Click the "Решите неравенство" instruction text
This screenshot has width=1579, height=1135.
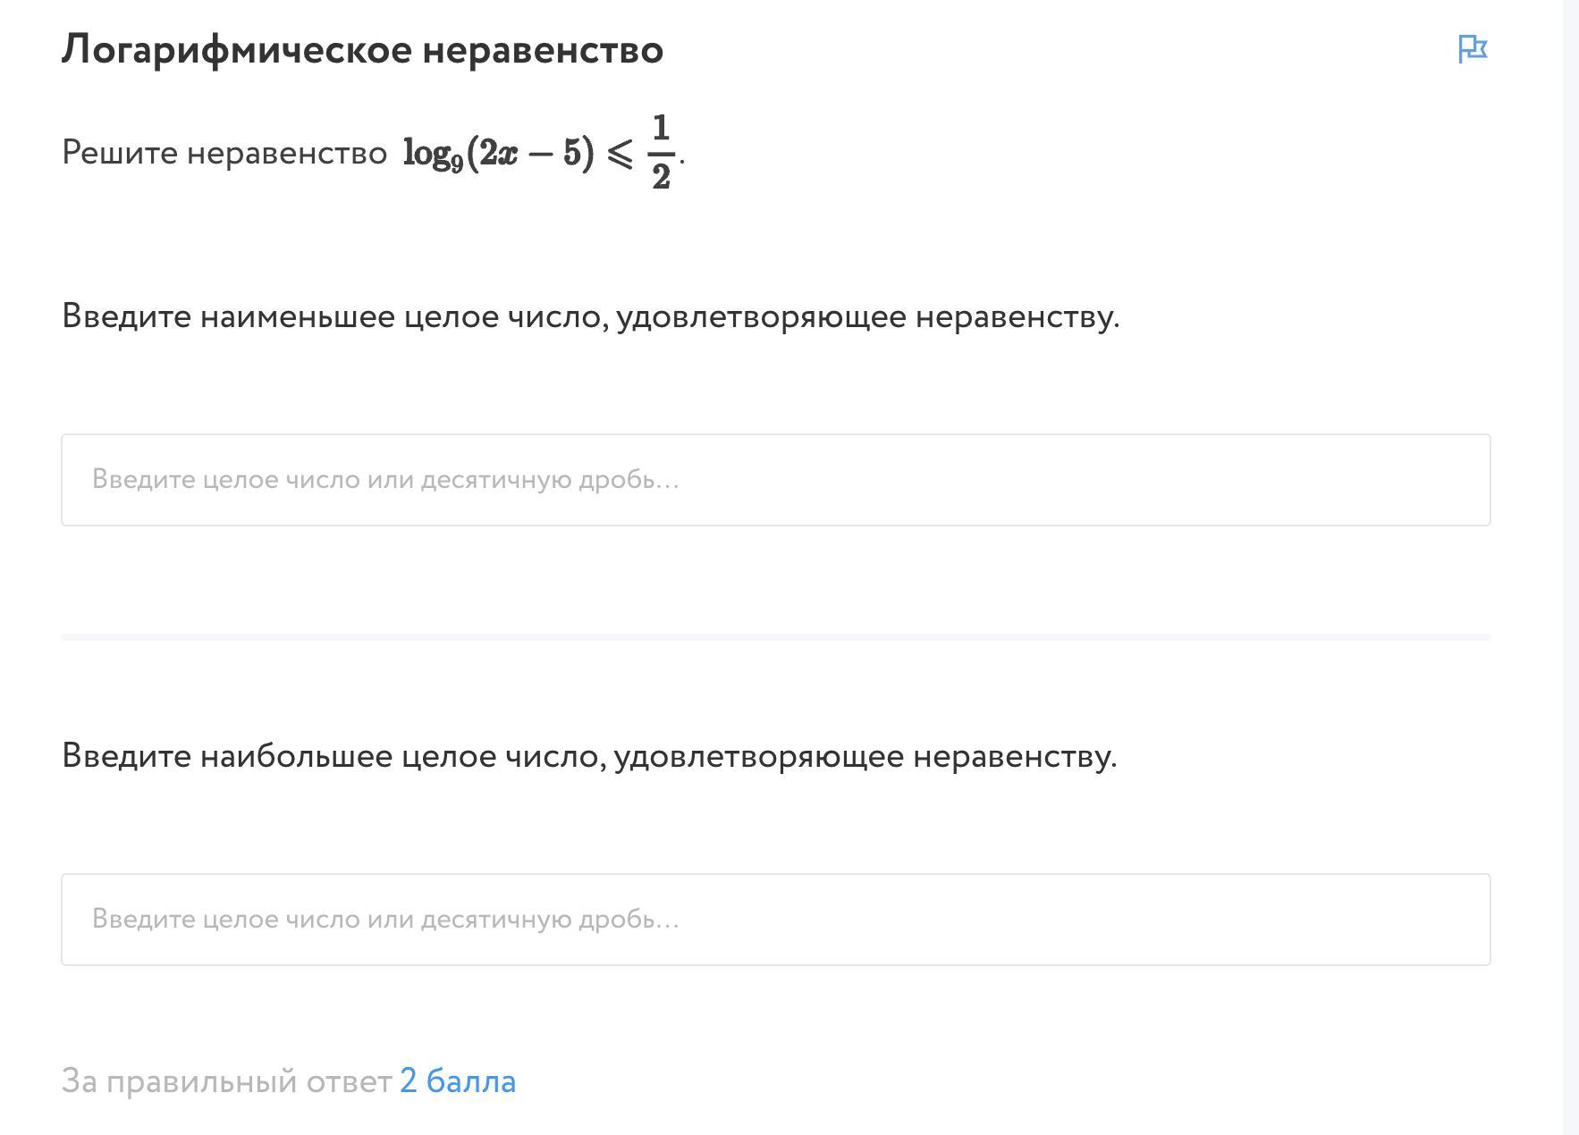(x=224, y=153)
